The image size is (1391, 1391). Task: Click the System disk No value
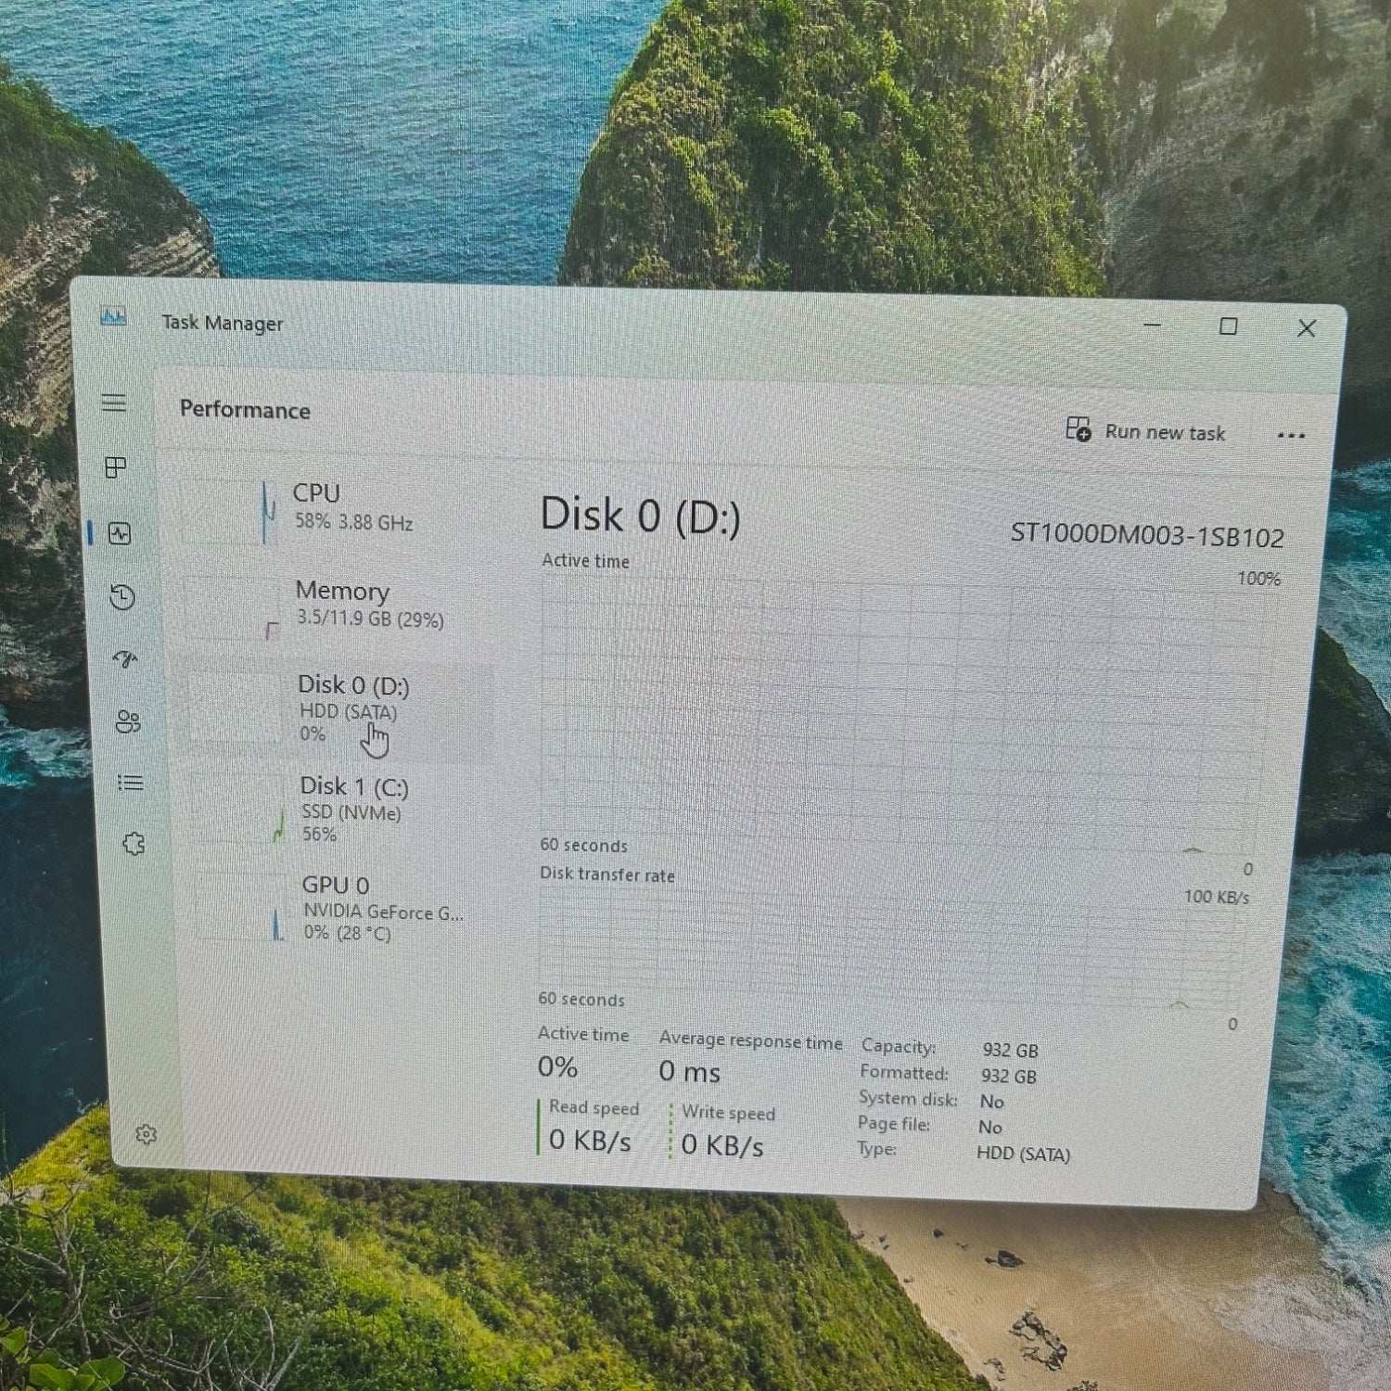pyautogui.click(x=992, y=1102)
